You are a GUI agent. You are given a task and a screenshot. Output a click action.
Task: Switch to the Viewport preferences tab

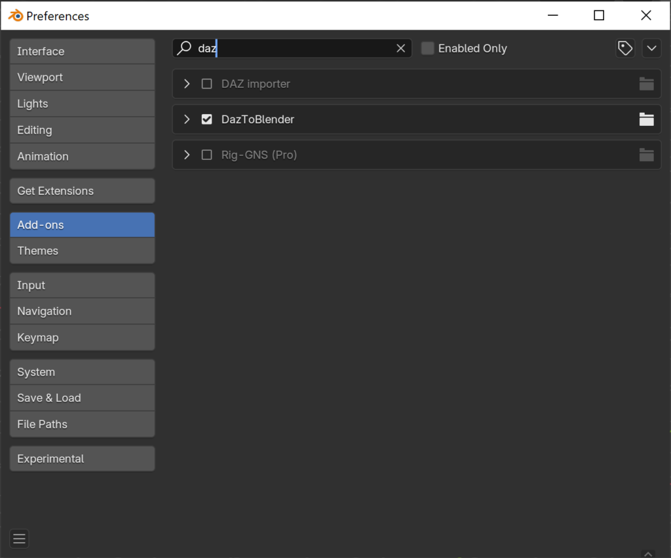tap(82, 77)
